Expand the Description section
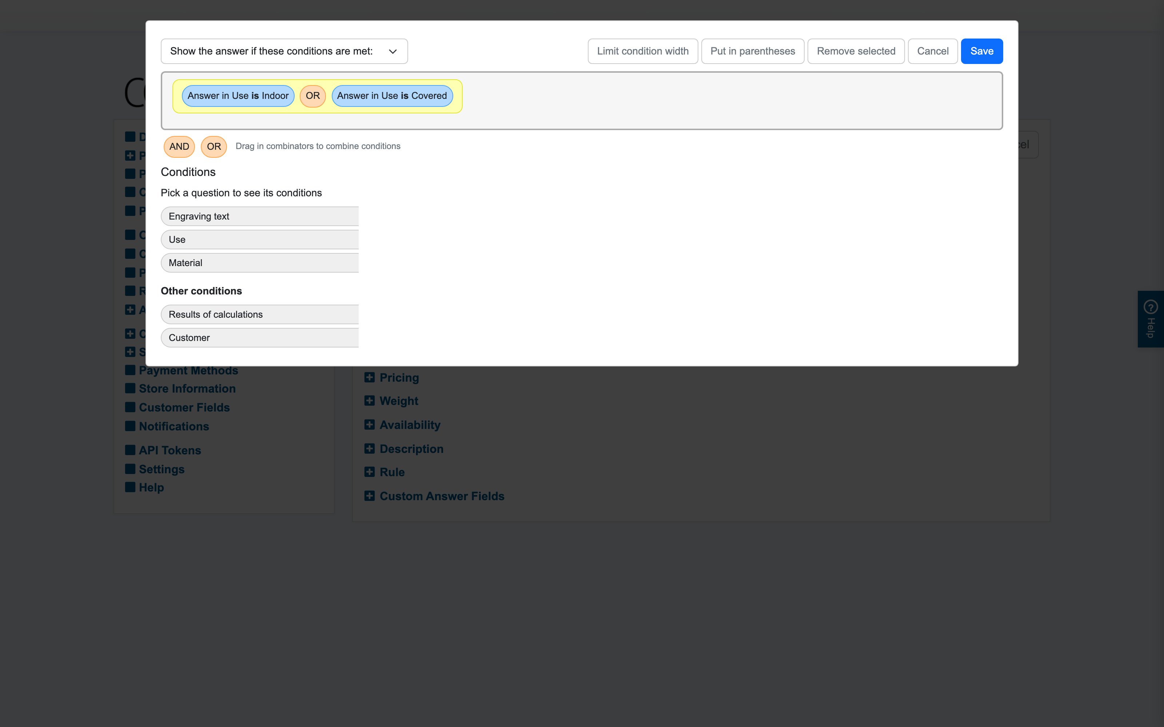The height and width of the screenshot is (727, 1164). [x=411, y=449]
